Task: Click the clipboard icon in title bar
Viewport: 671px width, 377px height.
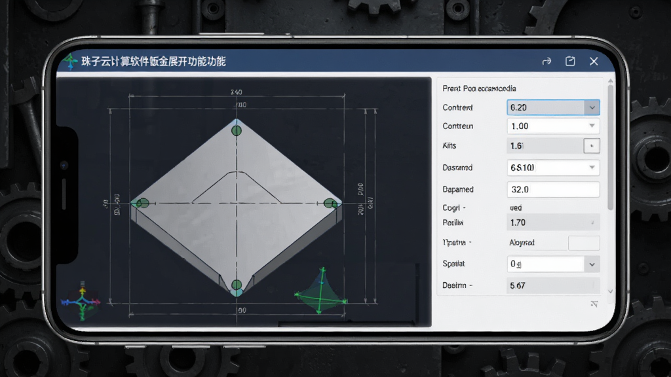Action: [x=570, y=61]
